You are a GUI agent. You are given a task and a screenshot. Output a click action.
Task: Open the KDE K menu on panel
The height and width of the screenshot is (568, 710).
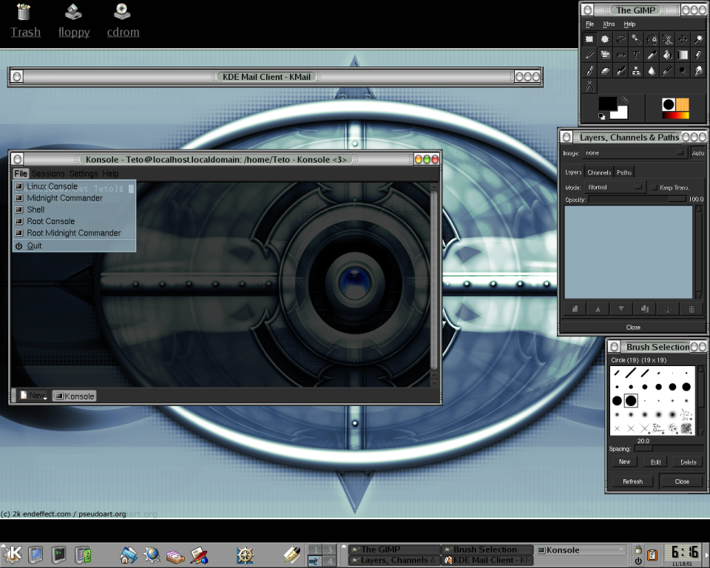(13, 554)
